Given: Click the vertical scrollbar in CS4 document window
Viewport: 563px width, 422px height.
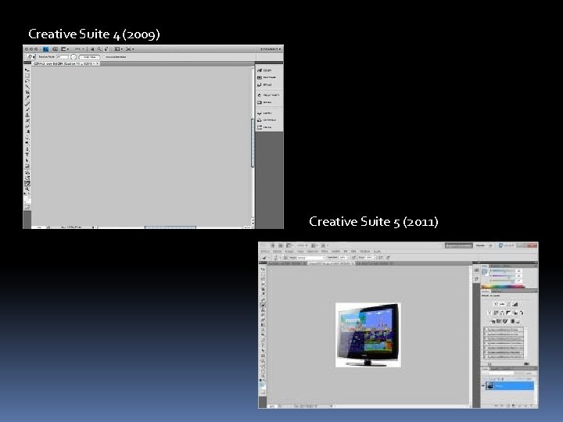Looking at the screenshot, I should coord(253,144).
